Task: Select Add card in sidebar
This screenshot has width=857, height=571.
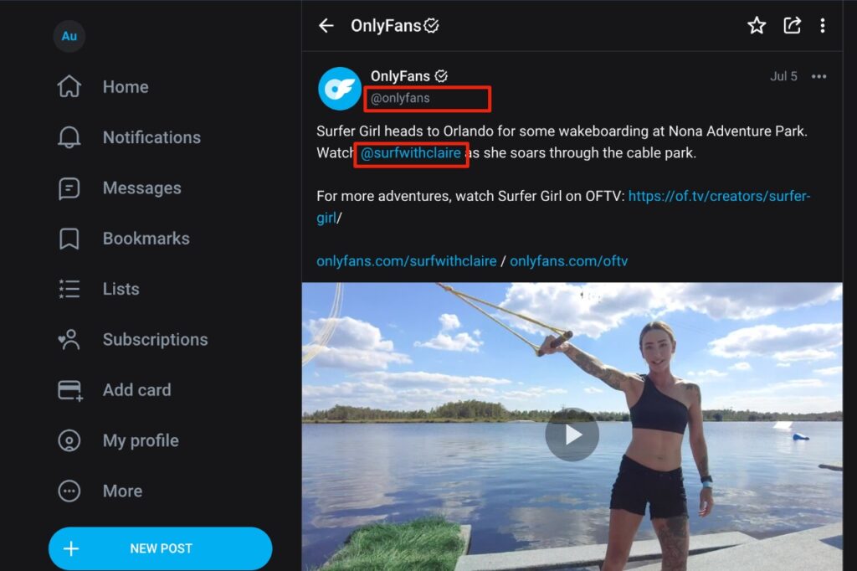Action: pyautogui.click(x=136, y=390)
